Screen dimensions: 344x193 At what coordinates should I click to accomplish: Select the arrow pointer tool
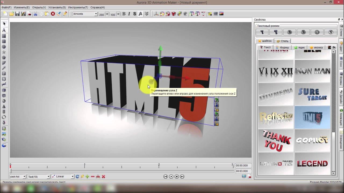click(4, 24)
